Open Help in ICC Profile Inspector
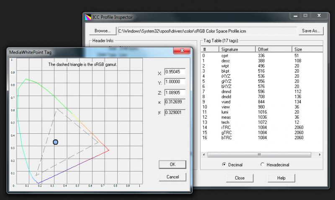 pos(281,178)
